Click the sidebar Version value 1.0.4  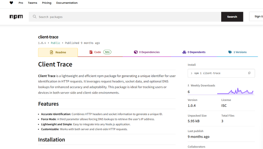tap(192, 105)
